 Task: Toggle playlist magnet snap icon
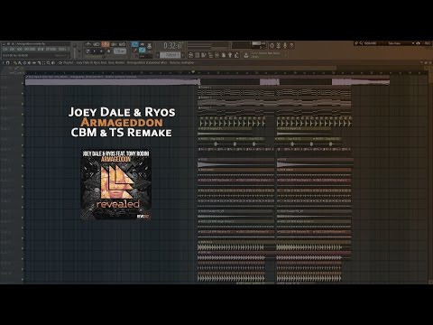point(7,62)
